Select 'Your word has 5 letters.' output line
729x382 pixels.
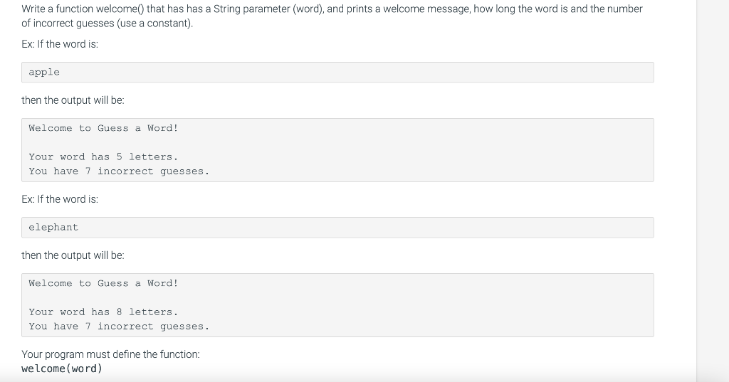pyautogui.click(x=103, y=156)
